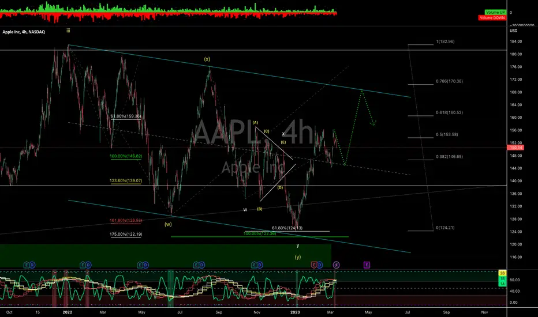Click the green 100.00%(146.82) extension label

(126, 156)
